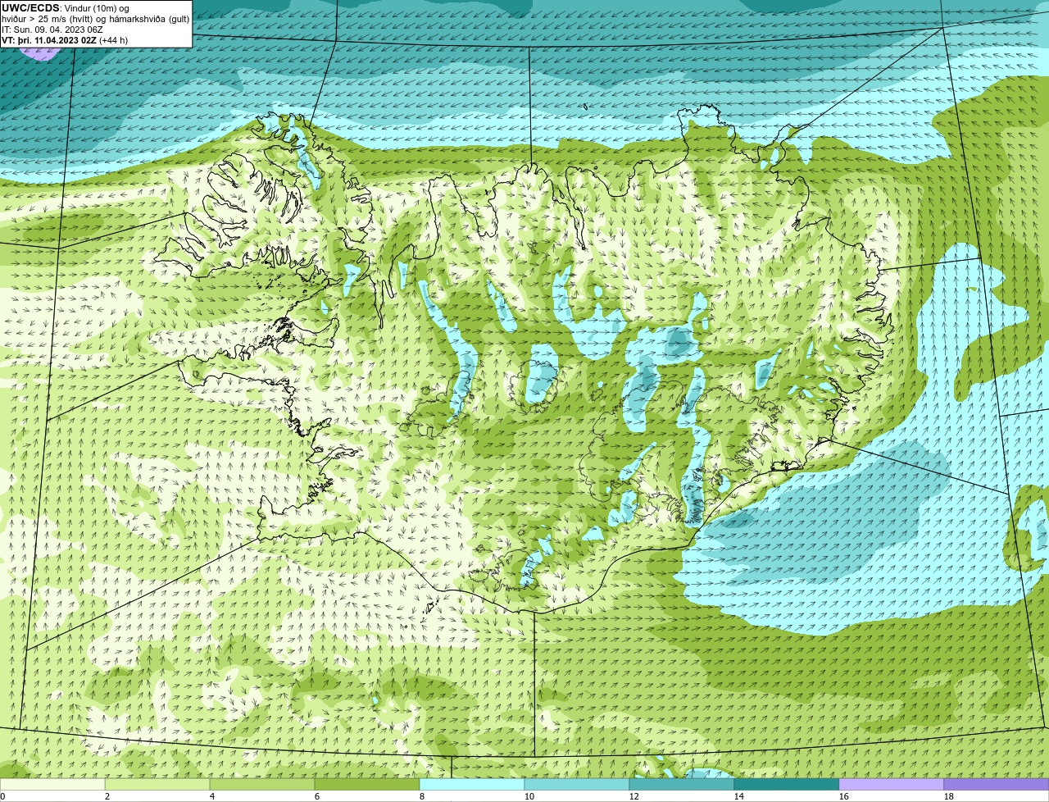Click the dark teal 14 to 16 legend swatch
This screenshot has height=802, width=1049.
click(787, 784)
